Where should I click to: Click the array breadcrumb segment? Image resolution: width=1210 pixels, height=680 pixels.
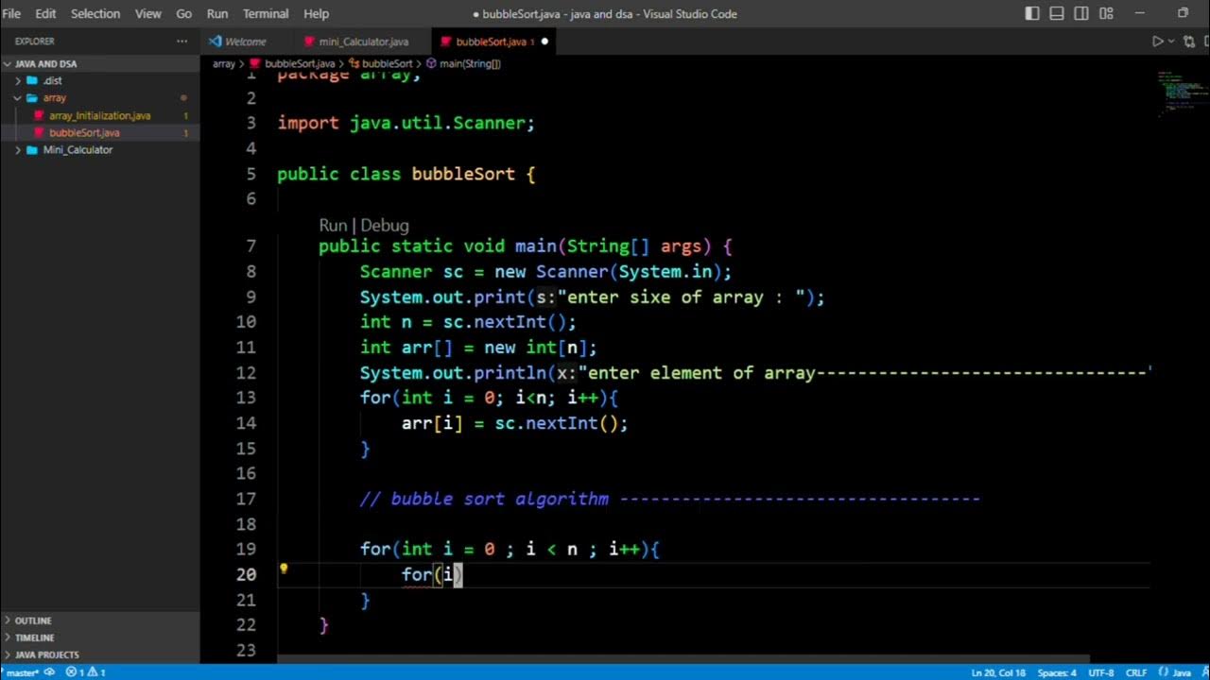(223, 64)
